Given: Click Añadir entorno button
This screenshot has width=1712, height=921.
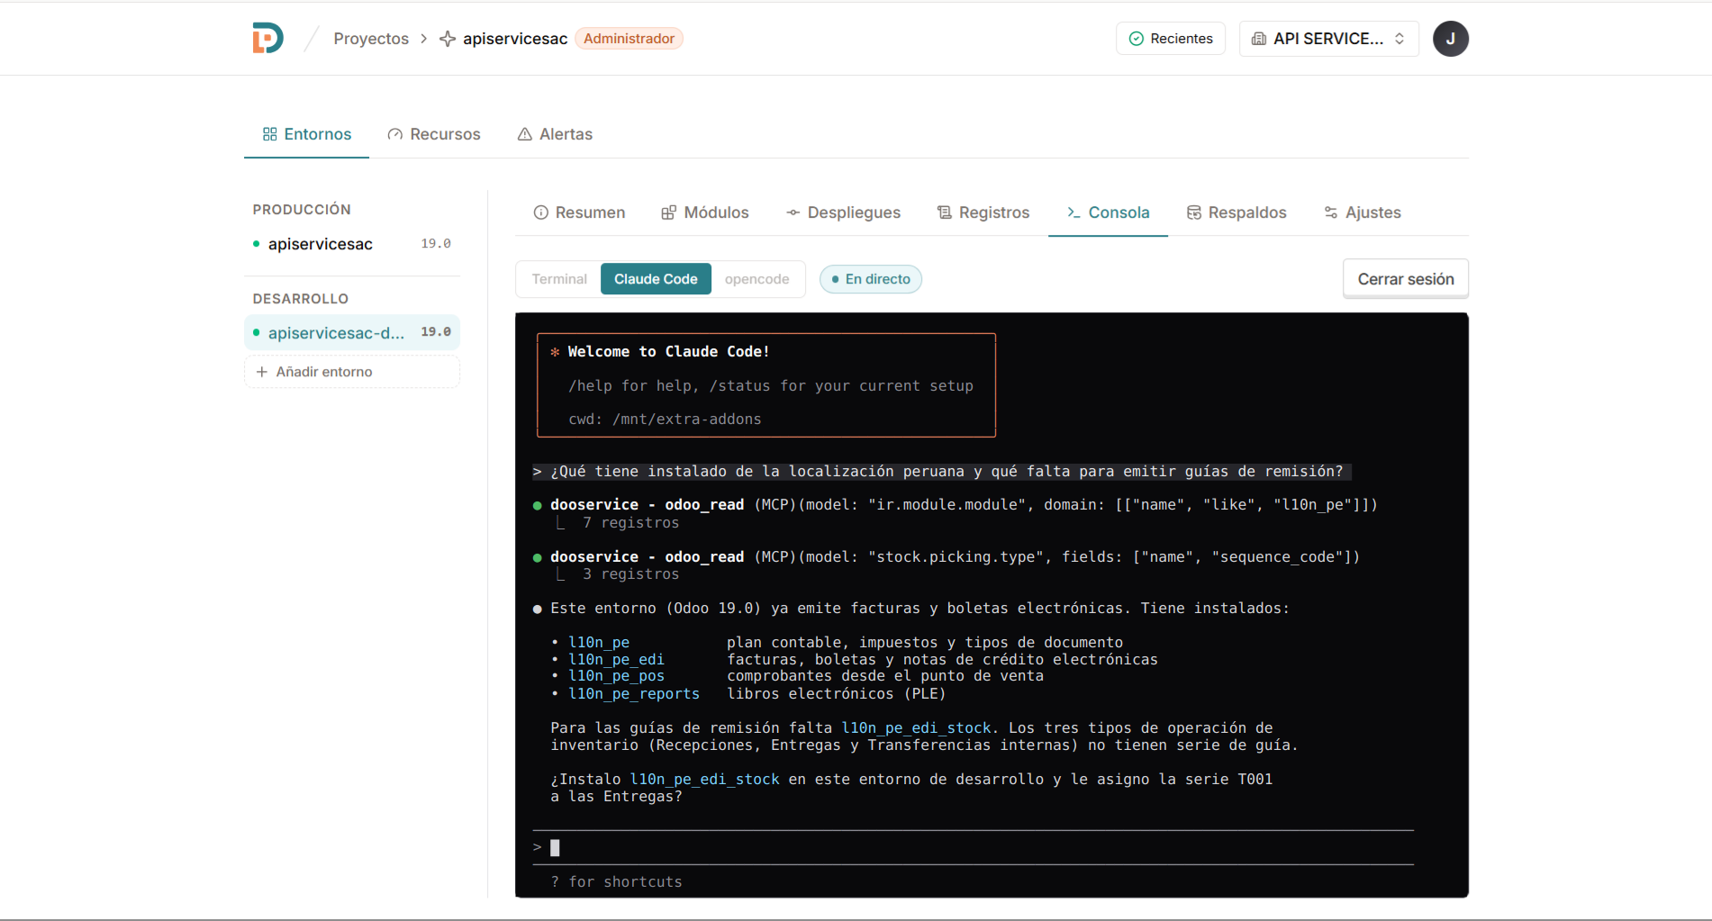Looking at the screenshot, I should 352,372.
